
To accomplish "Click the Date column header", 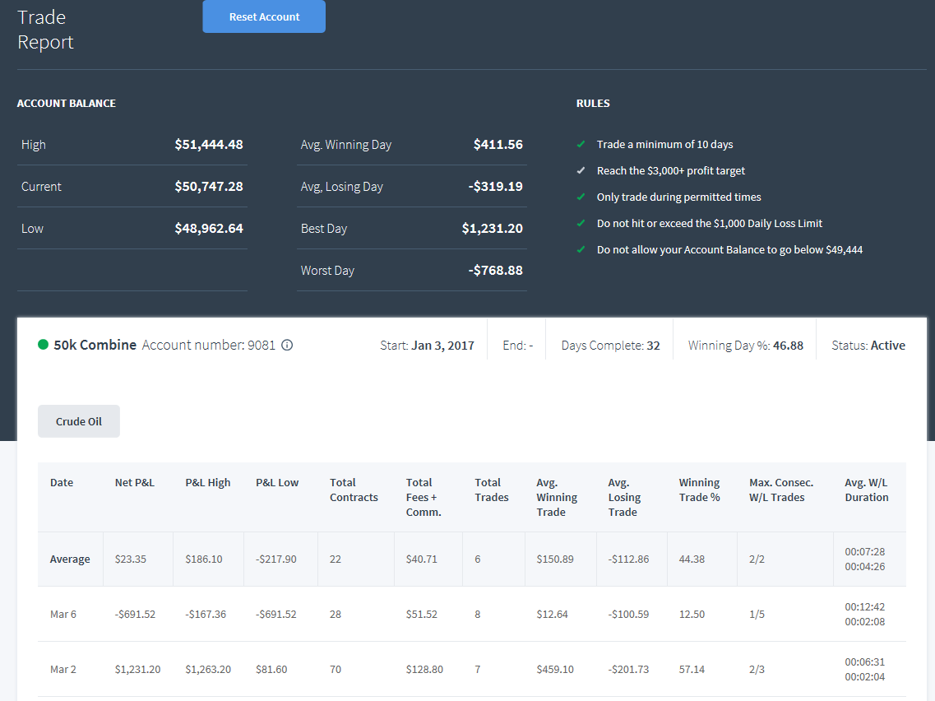I will tap(62, 483).
